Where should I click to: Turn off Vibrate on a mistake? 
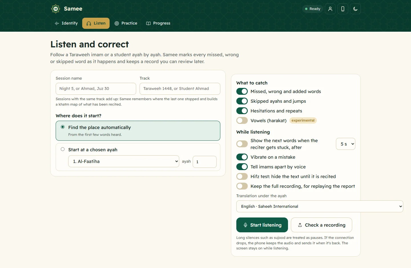coord(242,157)
